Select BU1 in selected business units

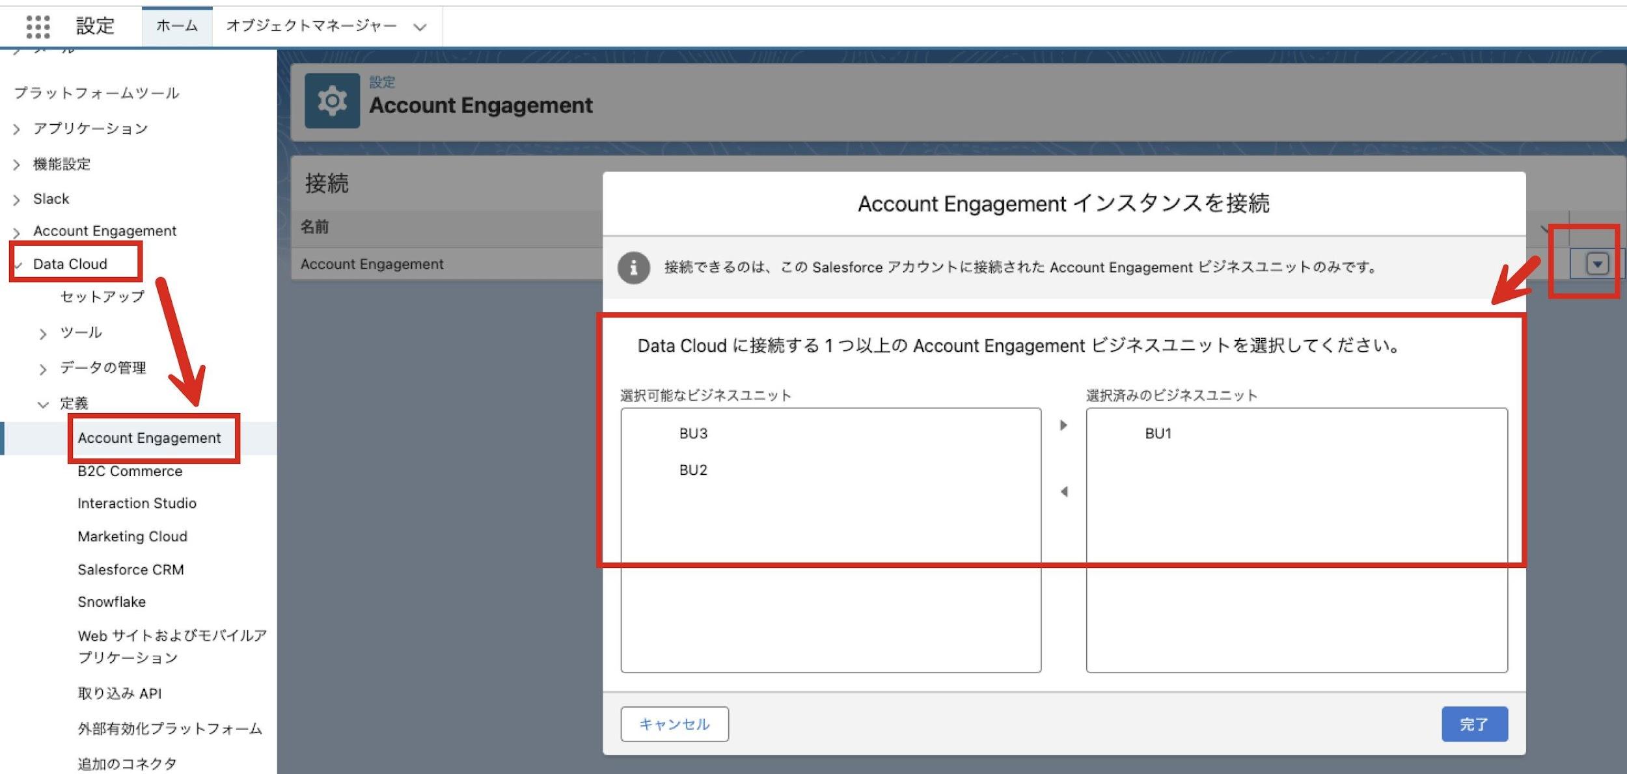click(x=1158, y=433)
